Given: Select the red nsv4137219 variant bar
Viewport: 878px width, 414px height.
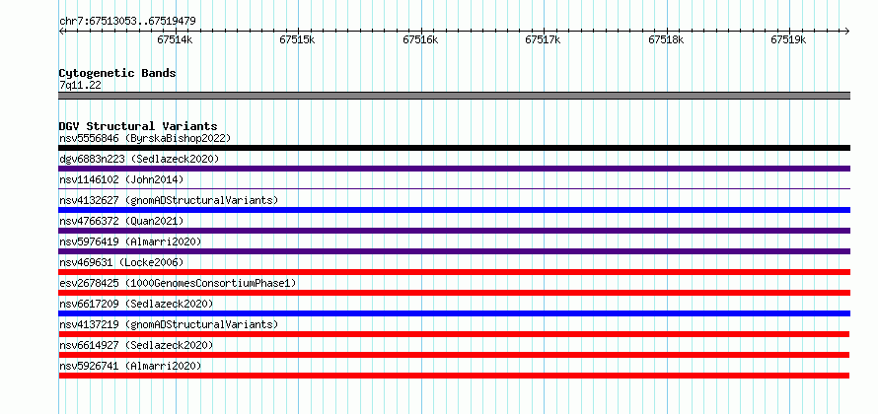Looking at the screenshot, I should point(454,334).
